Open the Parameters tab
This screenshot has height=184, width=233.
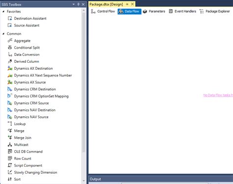coord(154,11)
